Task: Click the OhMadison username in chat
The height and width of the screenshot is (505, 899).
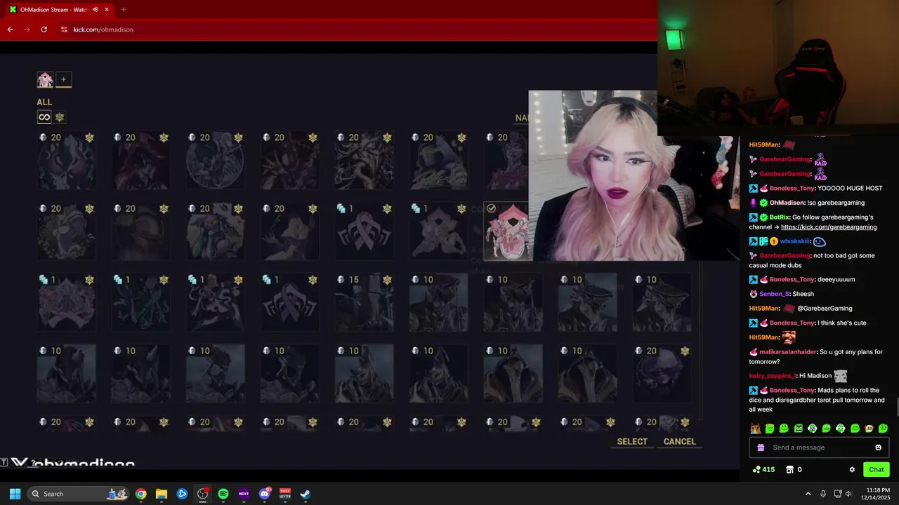Action: (789, 203)
